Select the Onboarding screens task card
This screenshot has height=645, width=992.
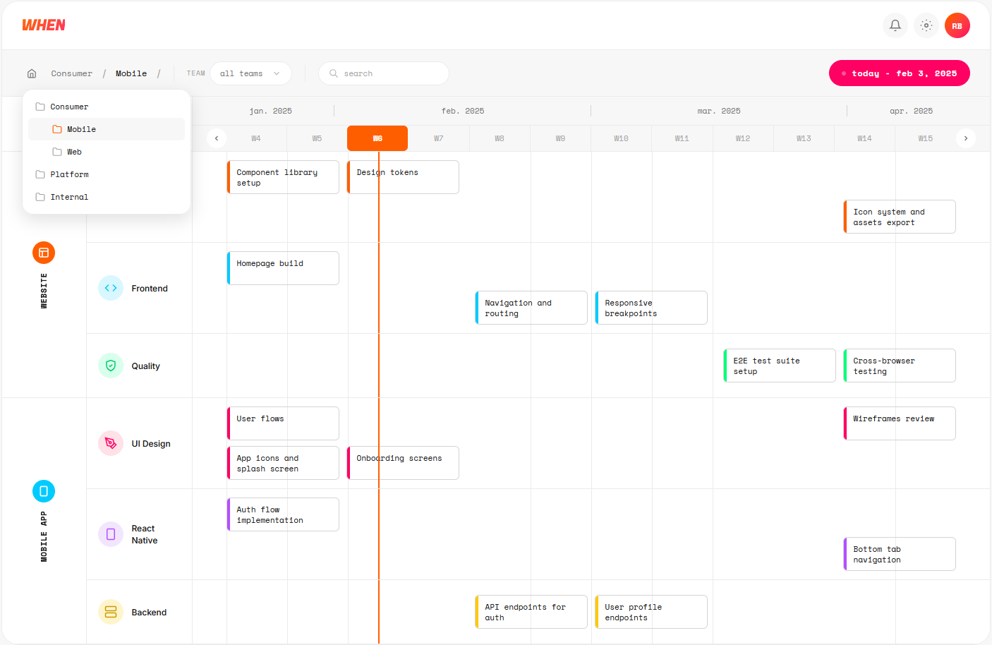tap(402, 462)
